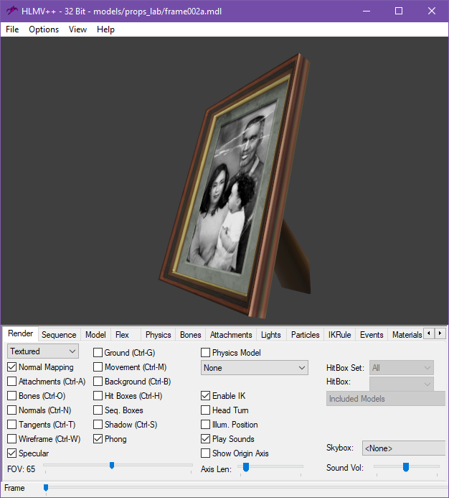Click the Included Models button
The height and width of the screenshot is (498, 449).
point(386,399)
